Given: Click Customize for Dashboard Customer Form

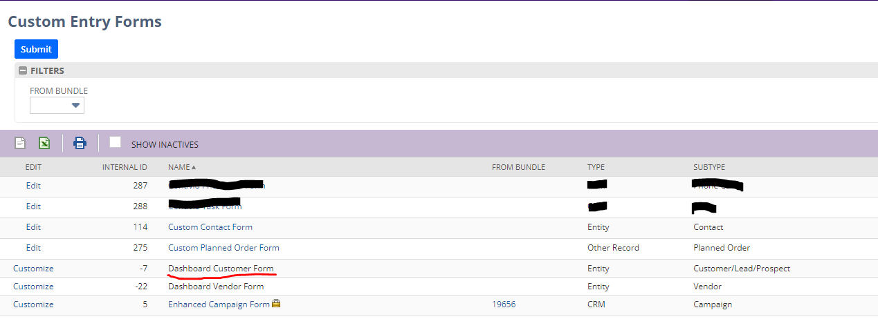Looking at the screenshot, I should pos(33,269).
